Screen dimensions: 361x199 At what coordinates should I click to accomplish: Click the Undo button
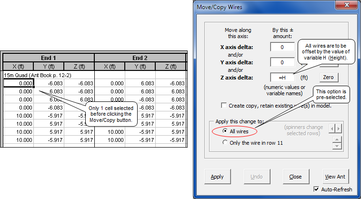pos(256,177)
